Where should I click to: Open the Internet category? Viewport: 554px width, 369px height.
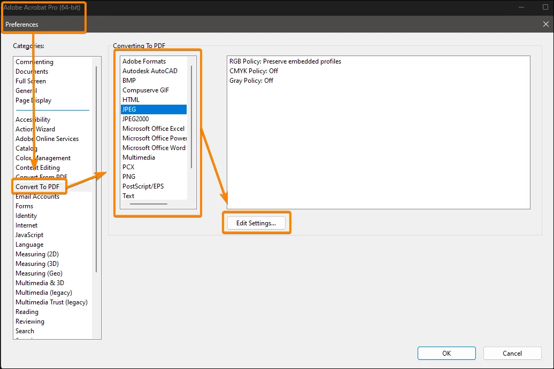[26, 225]
